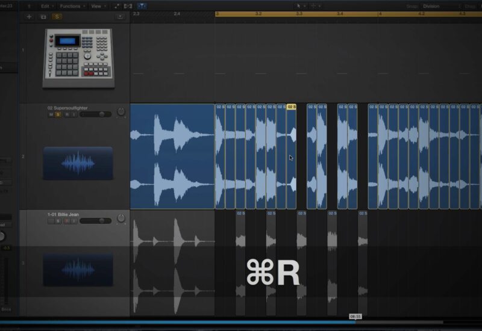Click the 02 Supersoulfighter volume slider

[x=96, y=114]
